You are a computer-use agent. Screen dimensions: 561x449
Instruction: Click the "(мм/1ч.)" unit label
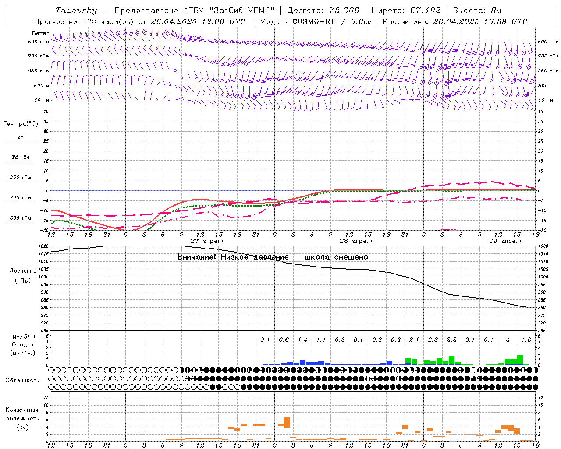pyautogui.click(x=23, y=353)
